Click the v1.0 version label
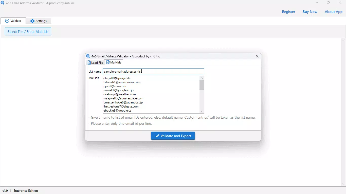The width and height of the screenshot is (346, 194). (x=5, y=191)
